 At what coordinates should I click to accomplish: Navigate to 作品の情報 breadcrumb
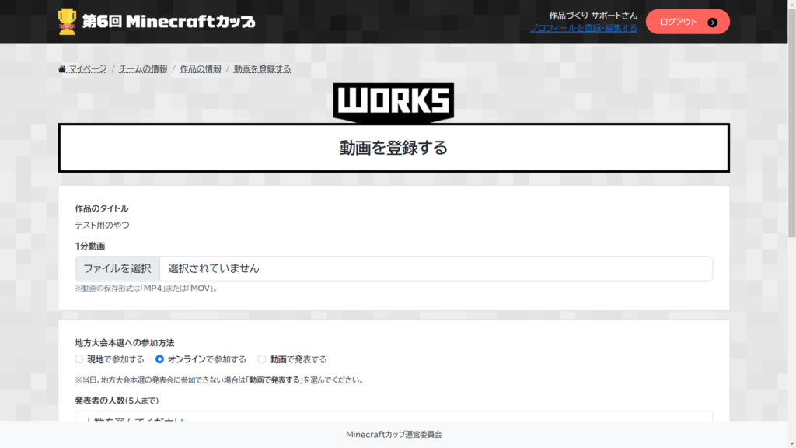coord(201,69)
